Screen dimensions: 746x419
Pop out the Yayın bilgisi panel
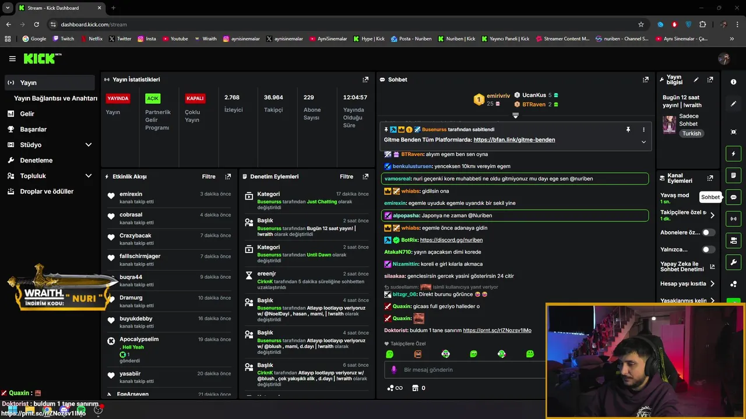[x=710, y=80]
